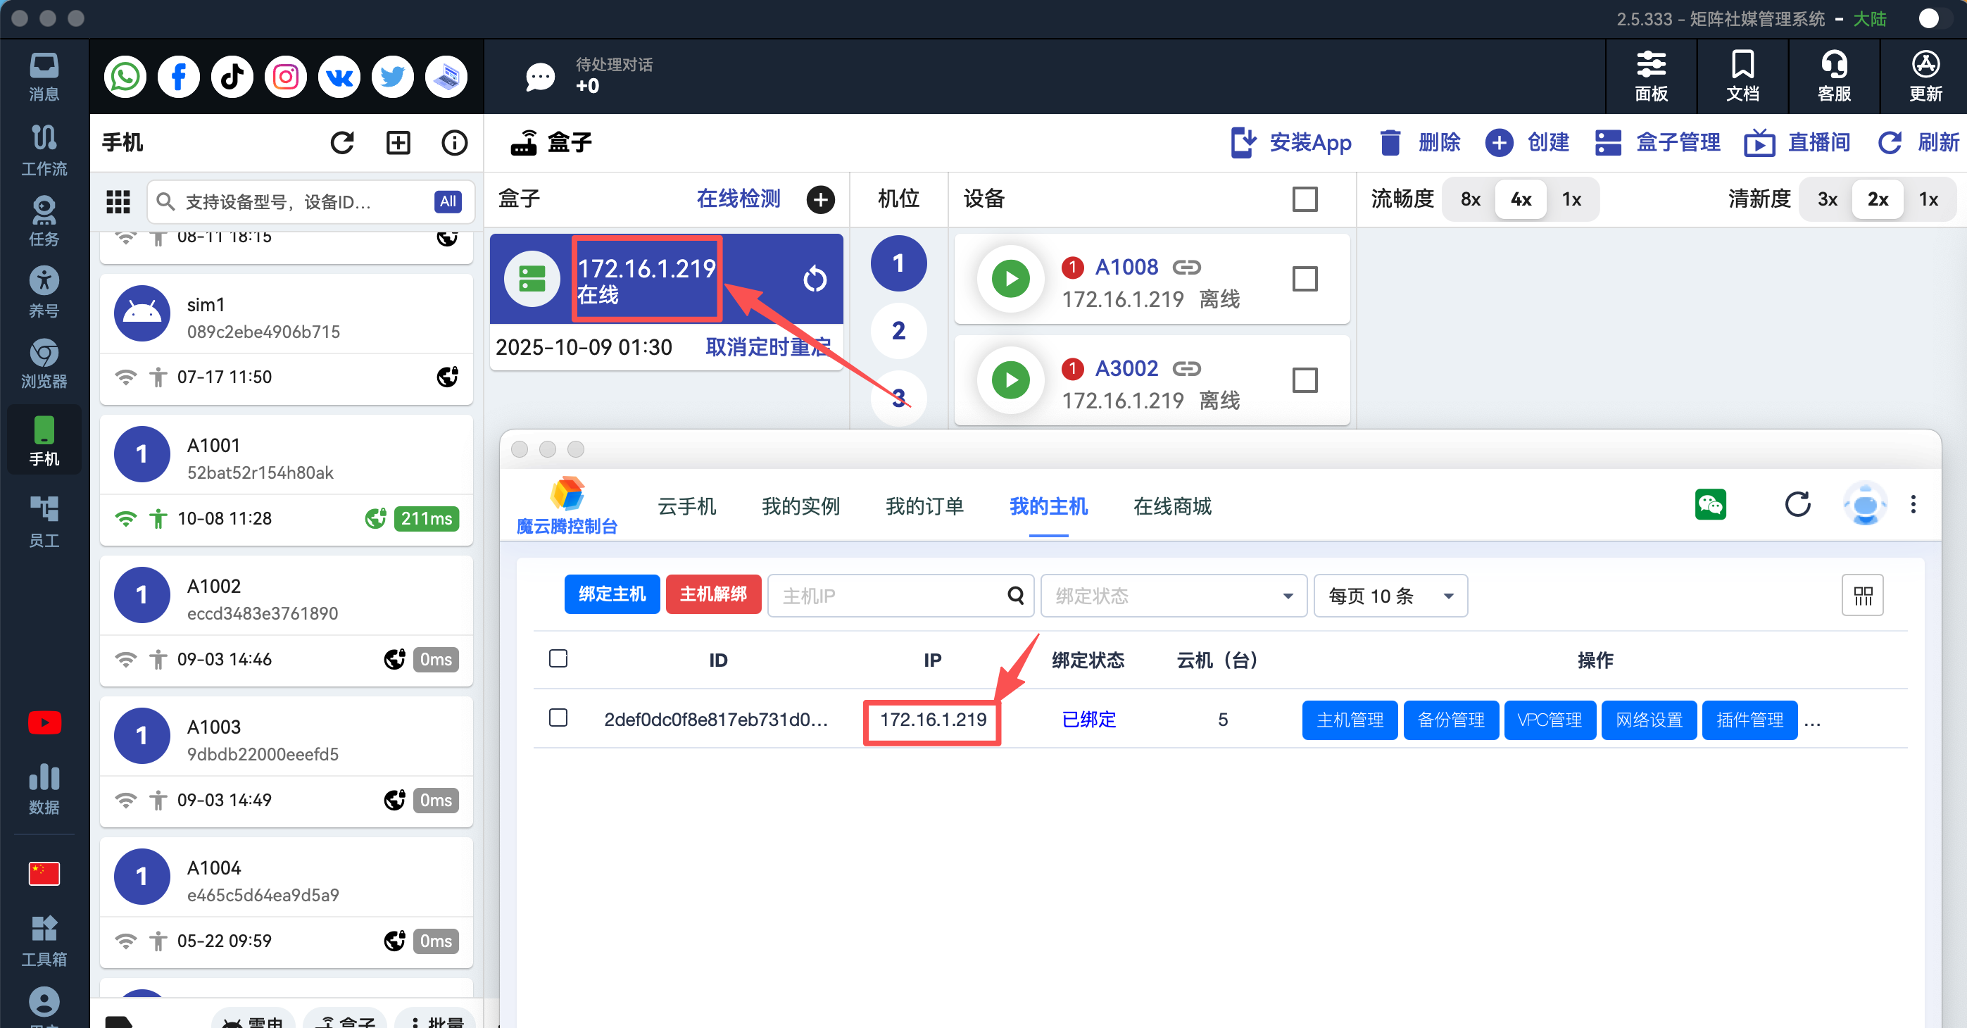This screenshot has height=1028, width=1967.
Task: Switch to the 云手机 tab
Action: tap(686, 506)
